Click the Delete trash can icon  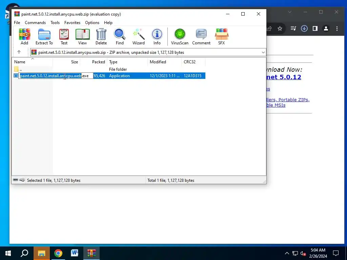[x=101, y=37]
